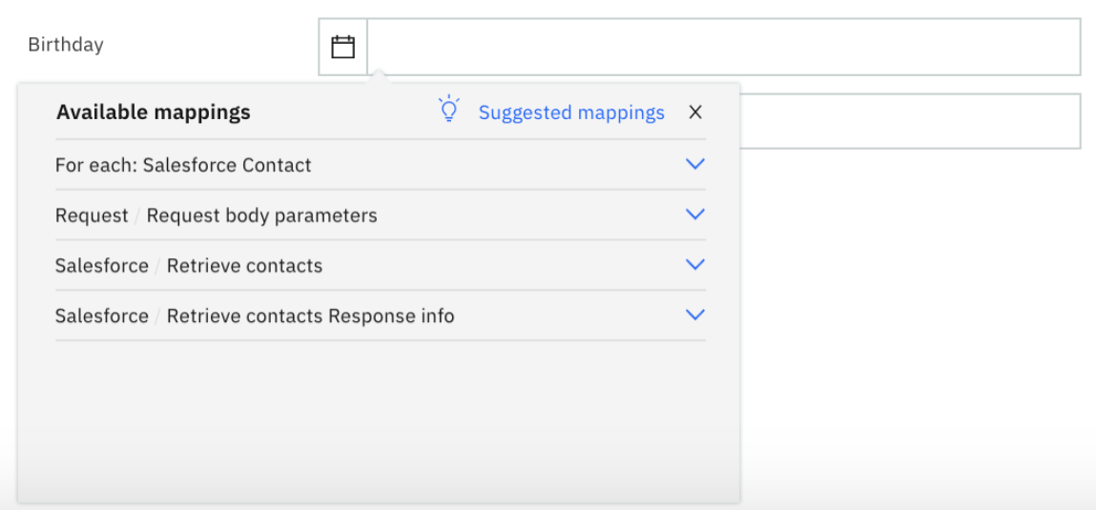Select the Retrieve contacts mapping label
Screen dimensions: 1096x510
[x=244, y=266]
